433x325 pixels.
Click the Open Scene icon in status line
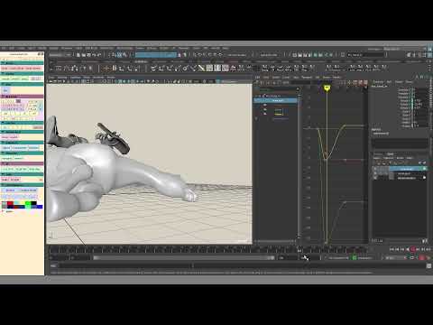pyautogui.click(x=84, y=55)
